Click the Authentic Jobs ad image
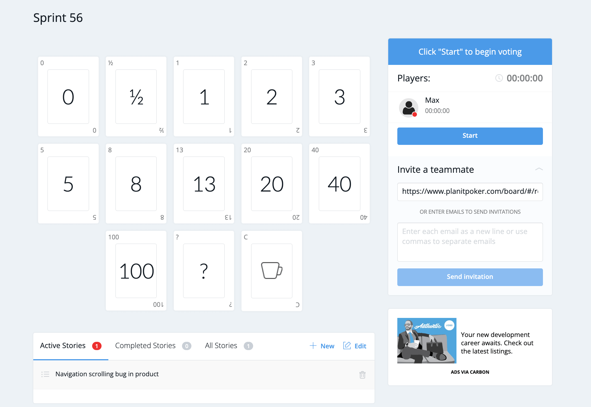The width and height of the screenshot is (591, 407). 427,341
